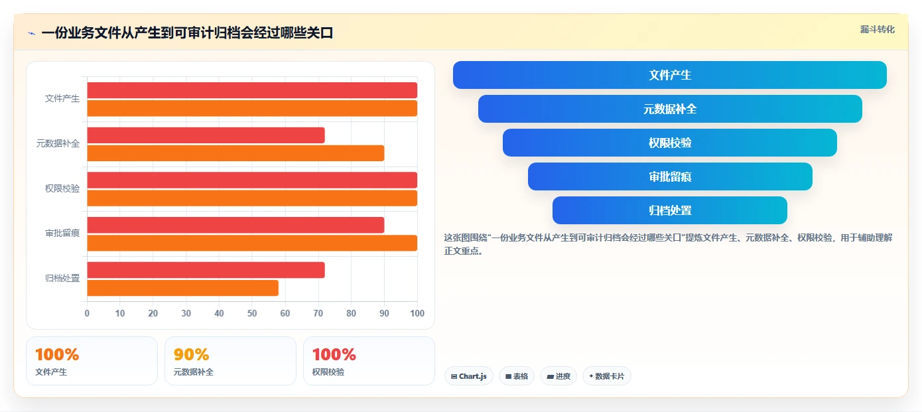The height and width of the screenshot is (412, 922).
Task: Click the orange bar for 文件产生
Action: (x=252, y=108)
